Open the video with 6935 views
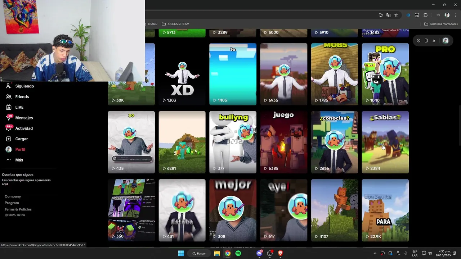The height and width of the screenshot is (259, 461). coord(284,74)
